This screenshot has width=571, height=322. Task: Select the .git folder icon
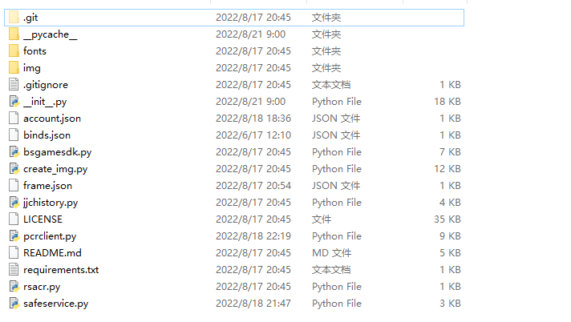coord(14,17)
